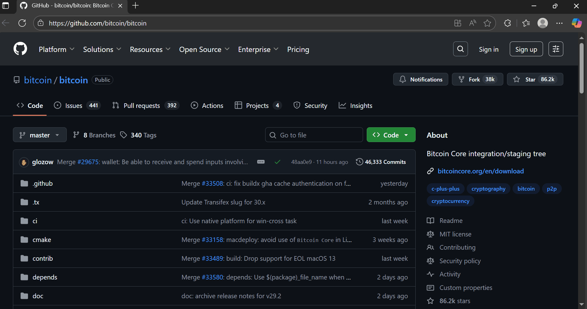
Task: Click the Sign up button
Action: (x=526, y=49)
